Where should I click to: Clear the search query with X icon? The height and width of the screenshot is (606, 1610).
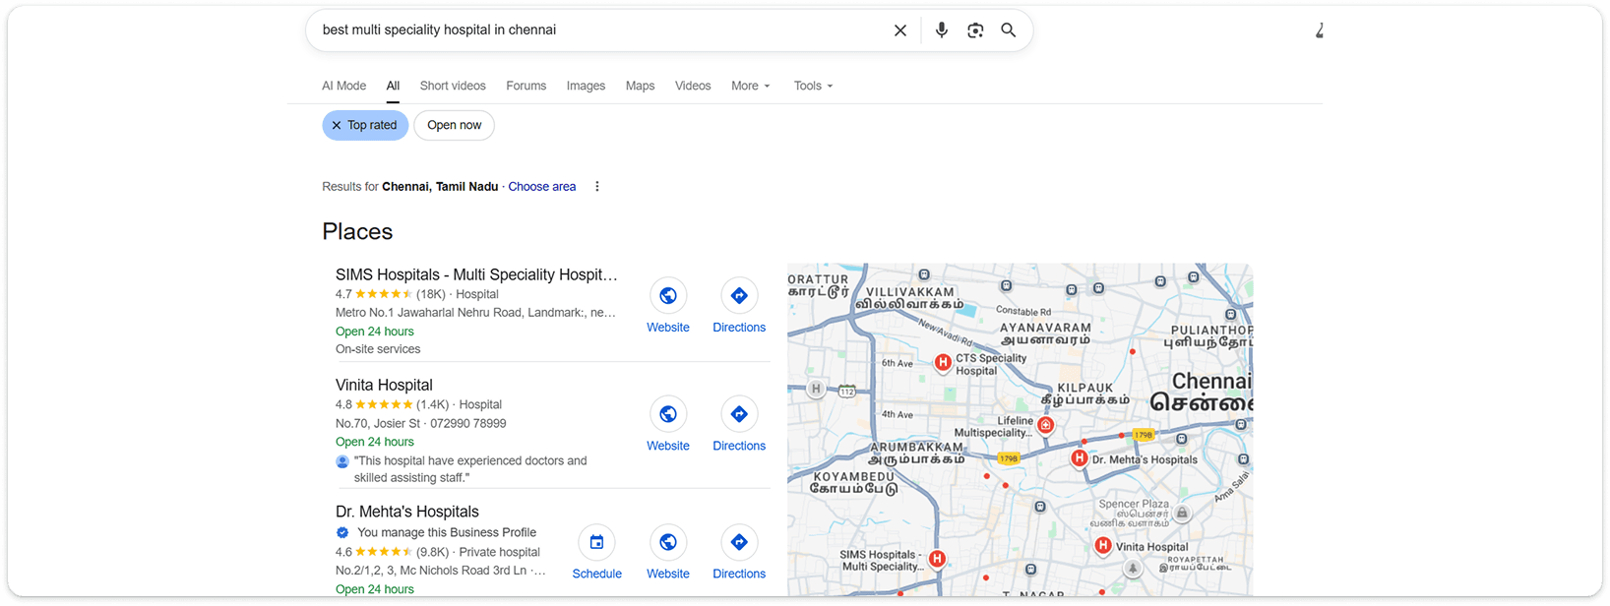[899, 30]
